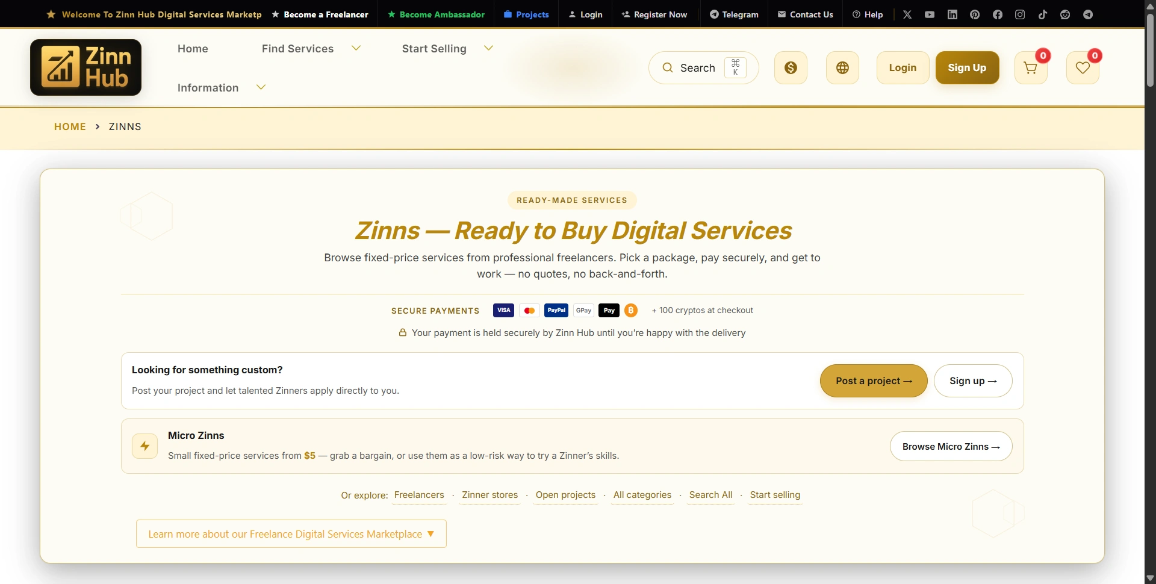The image size is (1156, 584).
Task: Click Browse Micro Zinns button
Action: tap(951, 446)
